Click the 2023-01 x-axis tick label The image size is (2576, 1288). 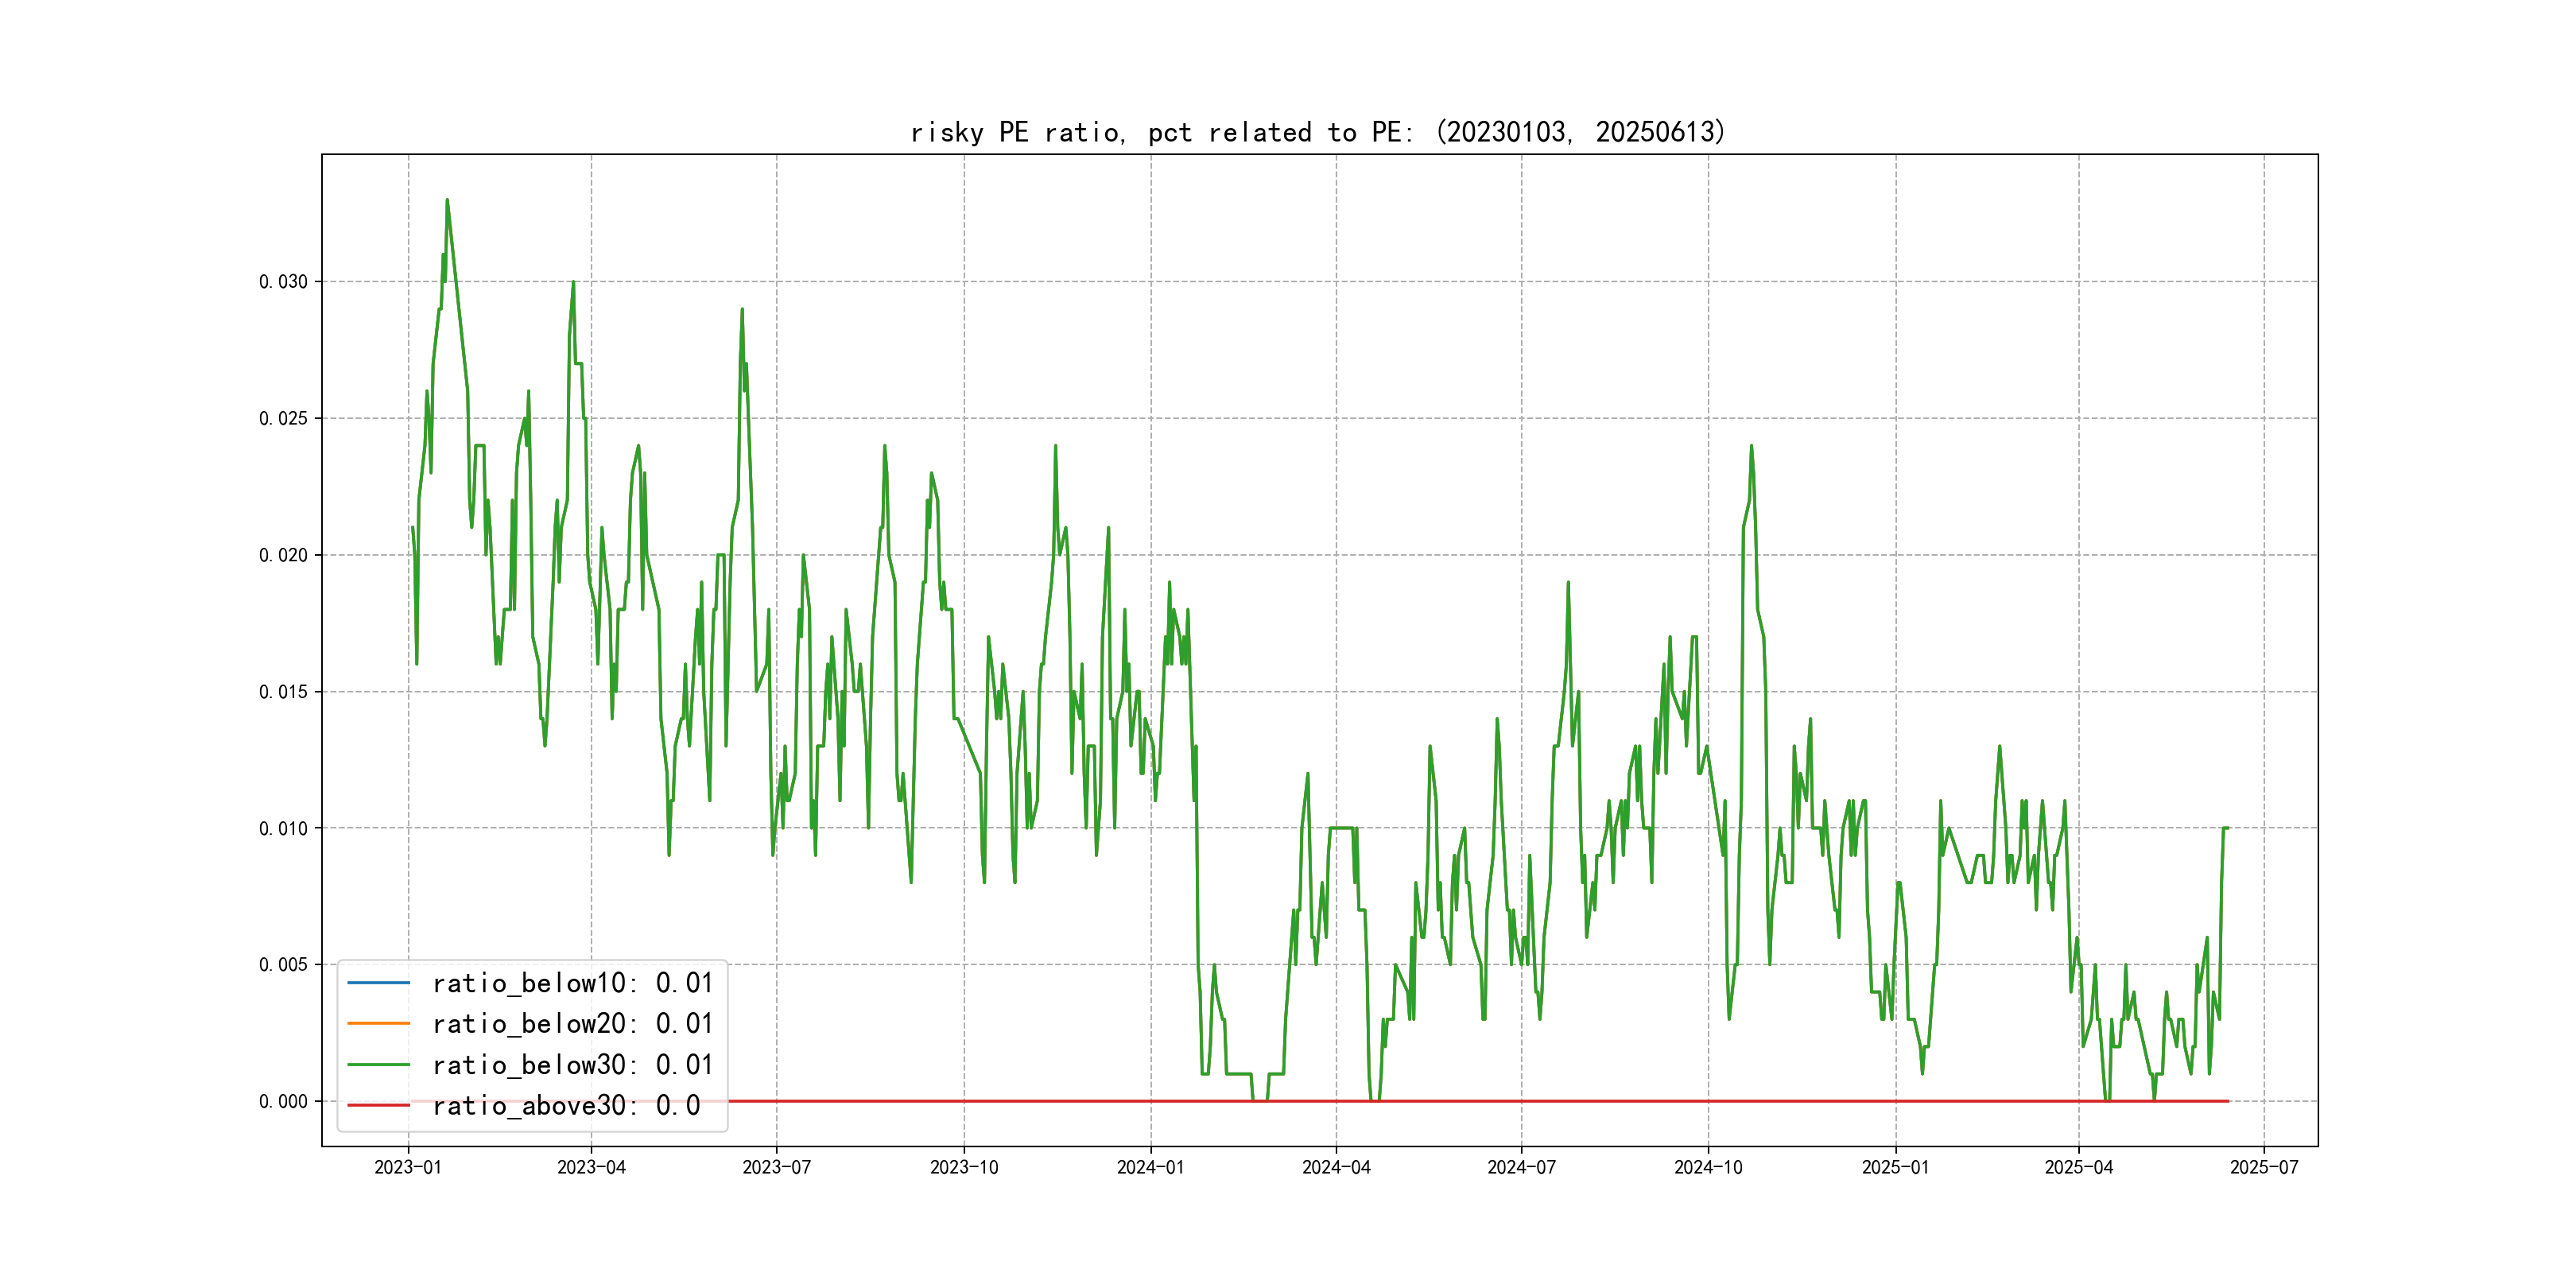408,1167
